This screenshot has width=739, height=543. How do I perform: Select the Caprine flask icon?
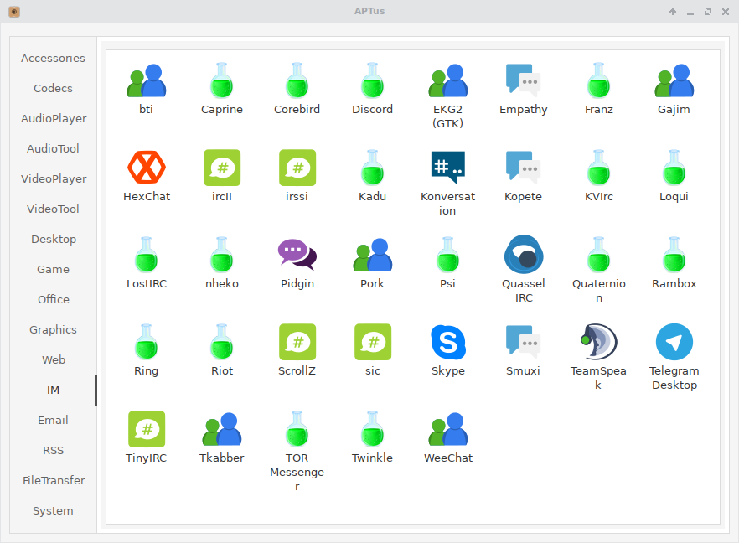(221, 80)
